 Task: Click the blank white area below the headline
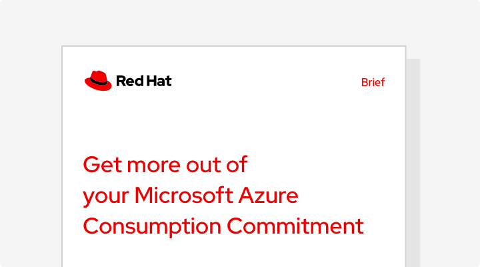coord(233,254)
